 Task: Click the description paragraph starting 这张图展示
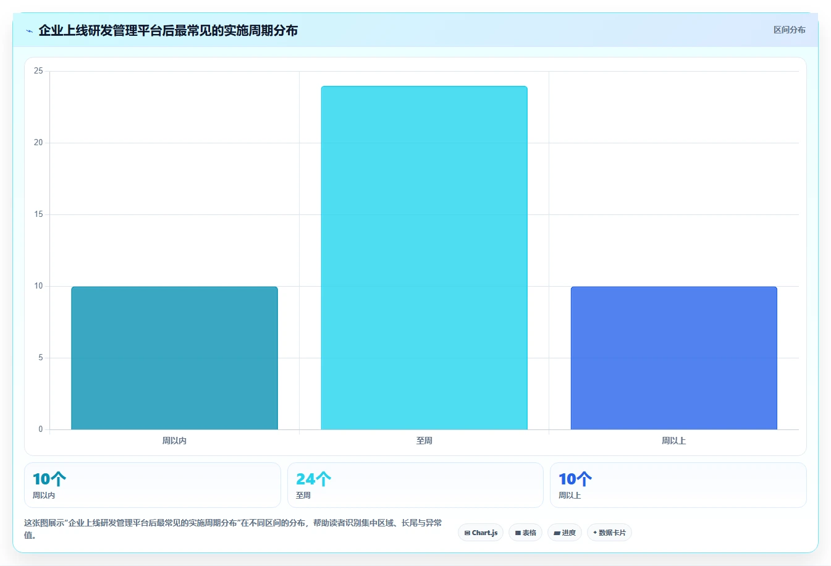[x=234, y=529]
